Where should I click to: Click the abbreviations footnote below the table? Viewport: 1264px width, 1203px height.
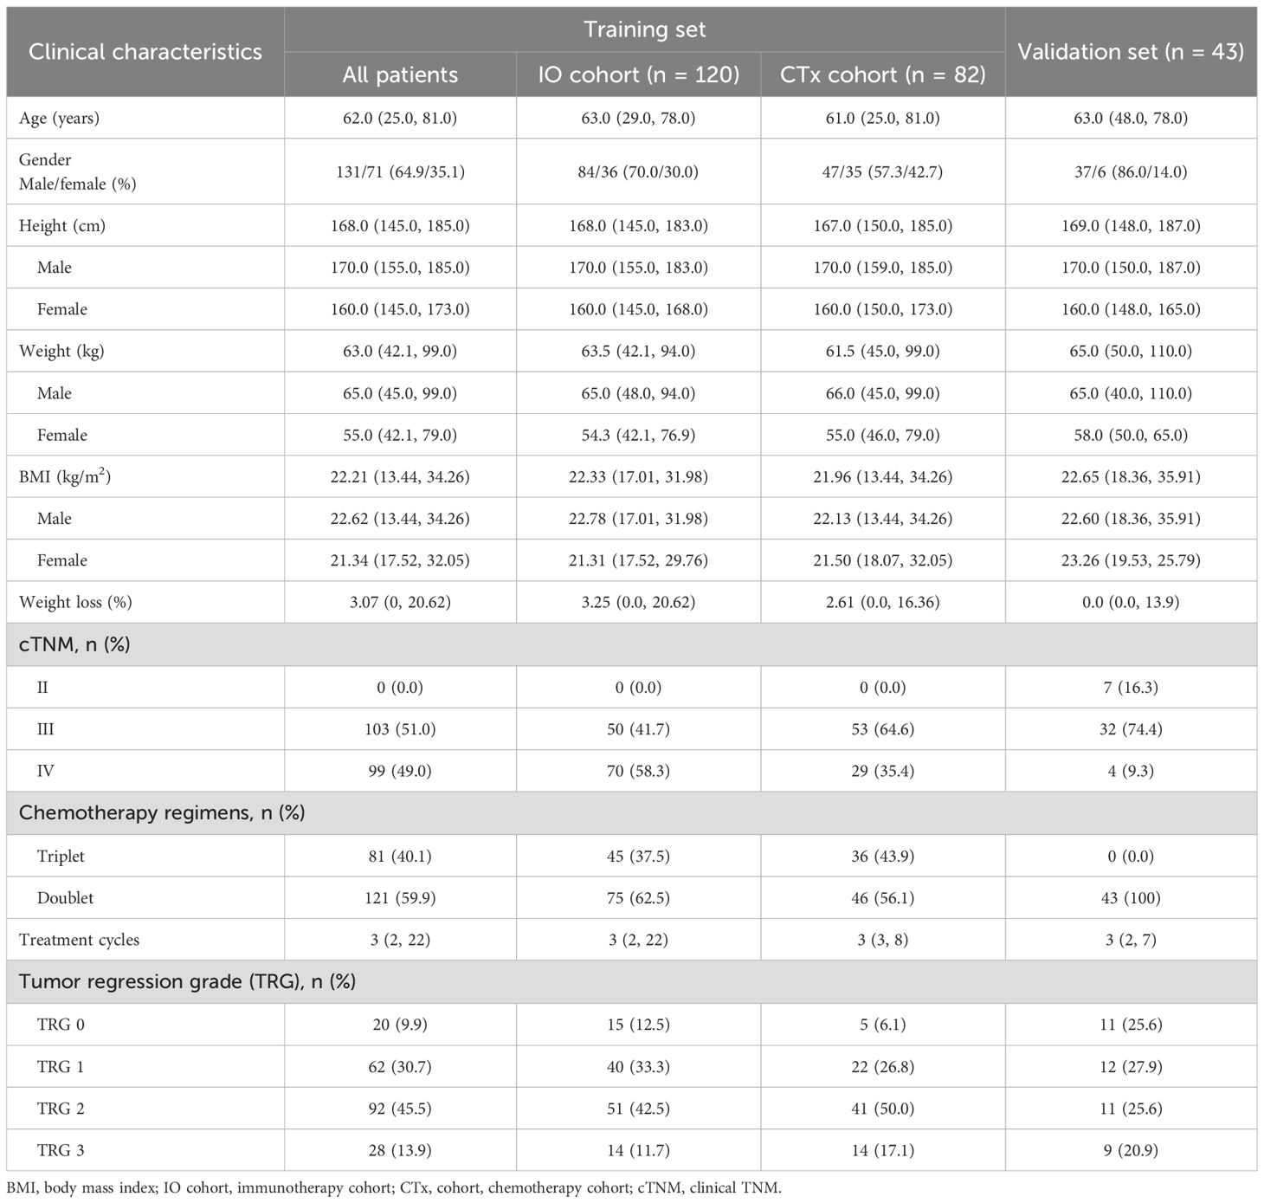click(394, 1187)
